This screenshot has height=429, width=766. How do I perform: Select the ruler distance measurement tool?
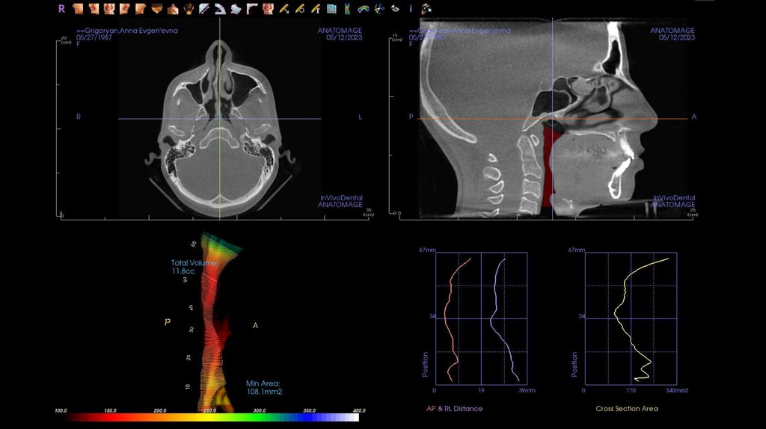pyautogui.click(x=204, y=9)
